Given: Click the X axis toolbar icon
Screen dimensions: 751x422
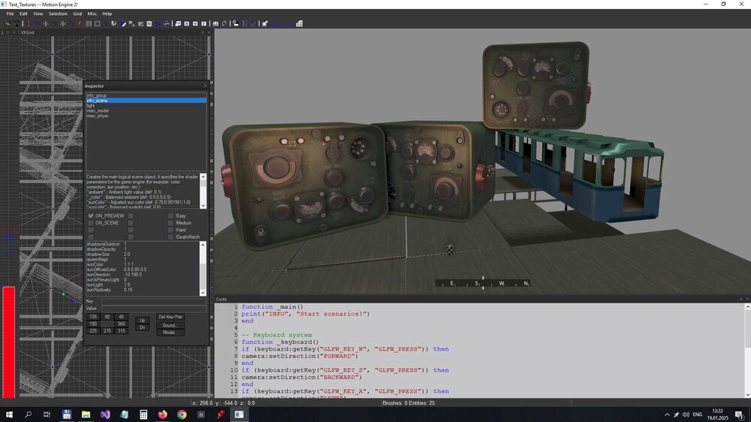Looking at the screenshot, I should coord(186,23).
